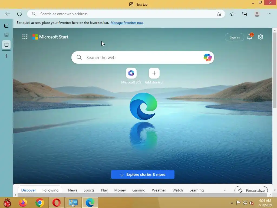Select the first vertical tab in sidebar
Image resolution: width=277 pixels, height=208 pixels.
[x=6, y=35]
